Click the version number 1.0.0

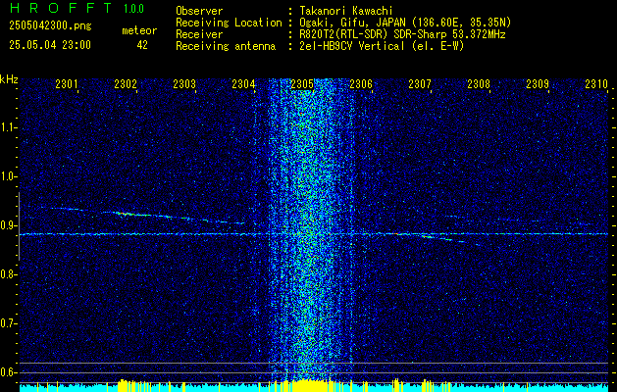[133, 9]
